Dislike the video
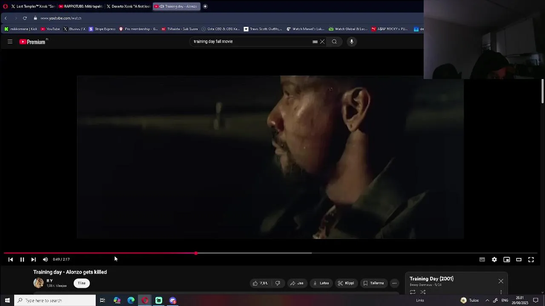 pyautogui.click(x=278, y=283)
